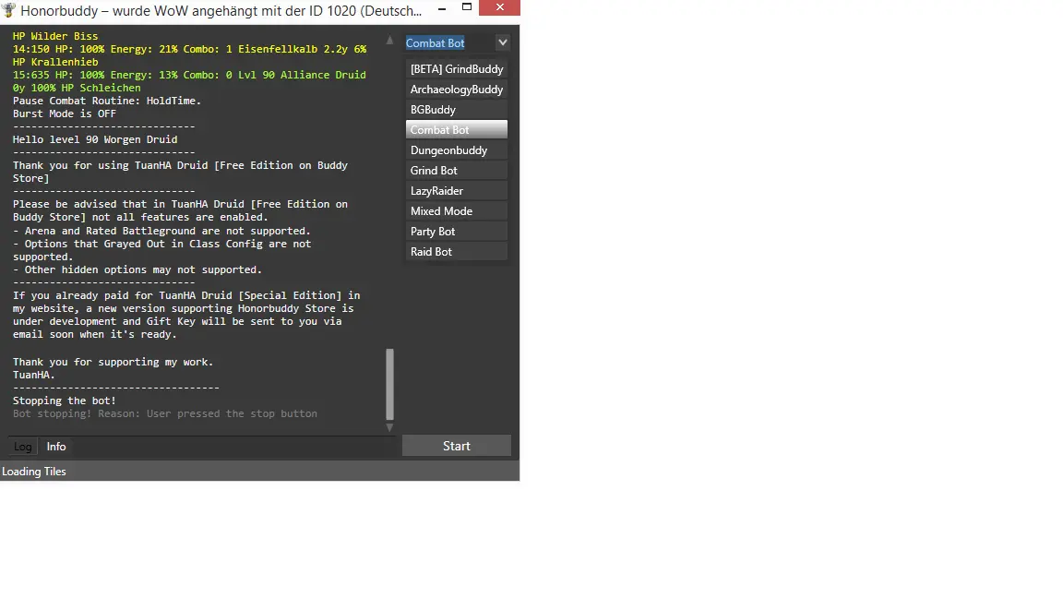The width and height of the screenshot is (1063, 598).
Task: Maximize the Honorbuddy window
Action: tap(466, 7)
